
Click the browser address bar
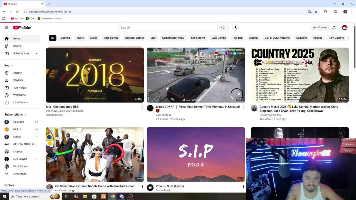pyautogui.click(x=165, y=12)
